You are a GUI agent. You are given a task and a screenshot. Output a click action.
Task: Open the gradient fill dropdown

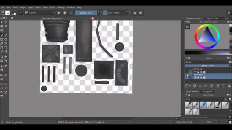click(x=3, y=13)
